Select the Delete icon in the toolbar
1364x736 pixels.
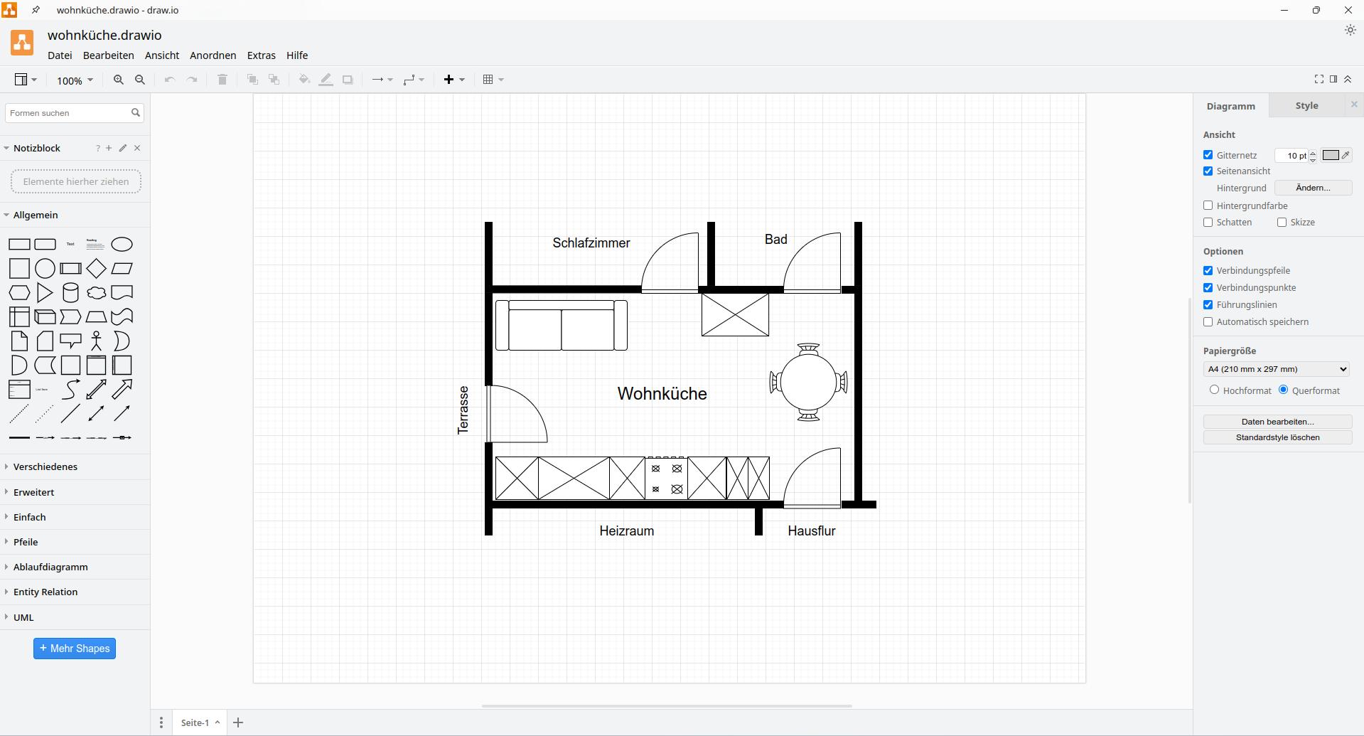(x=222, y=79)
